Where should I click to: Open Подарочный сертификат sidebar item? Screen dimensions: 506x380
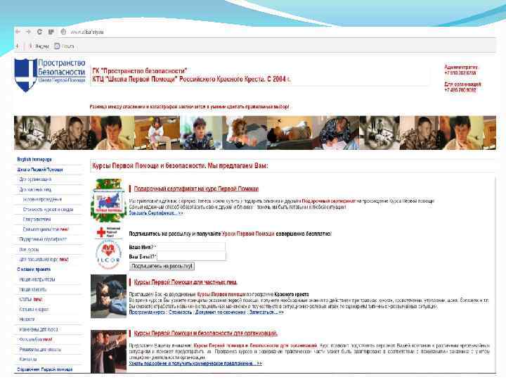(43, 239)
